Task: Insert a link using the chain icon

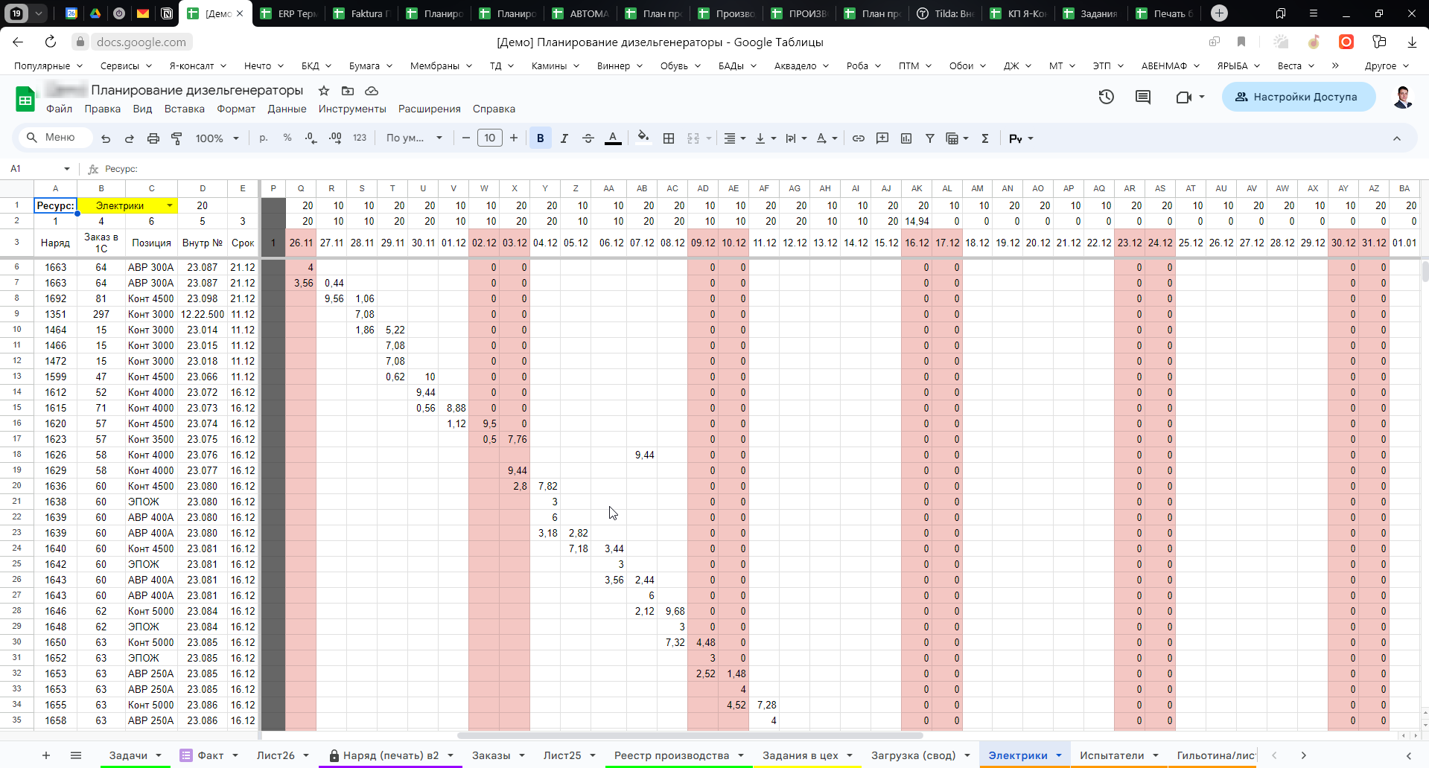Action: [x=859, y=138]
